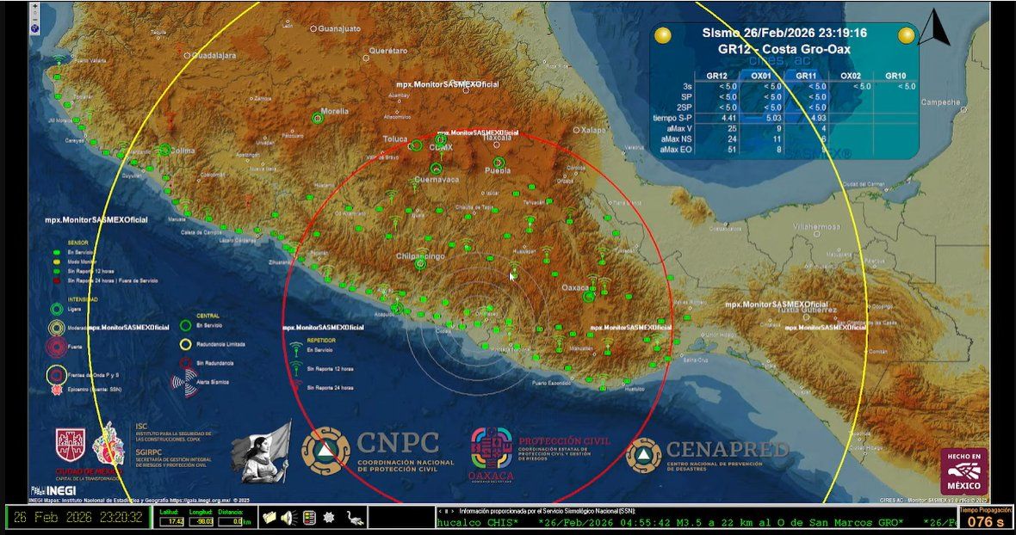
Task: Click the SENSOR legend heading
Action: pyautogui.click(x=77, y=243)
